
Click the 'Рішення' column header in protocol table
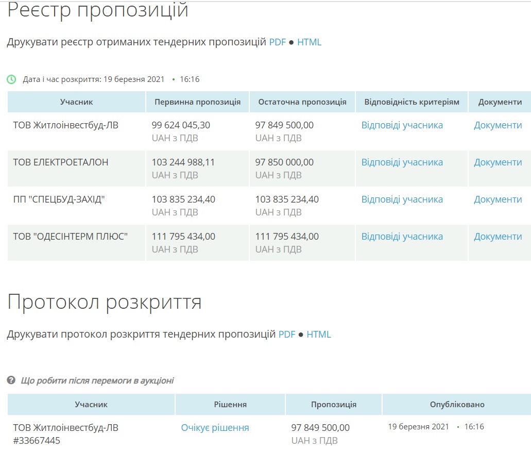[x=230, y=405]
